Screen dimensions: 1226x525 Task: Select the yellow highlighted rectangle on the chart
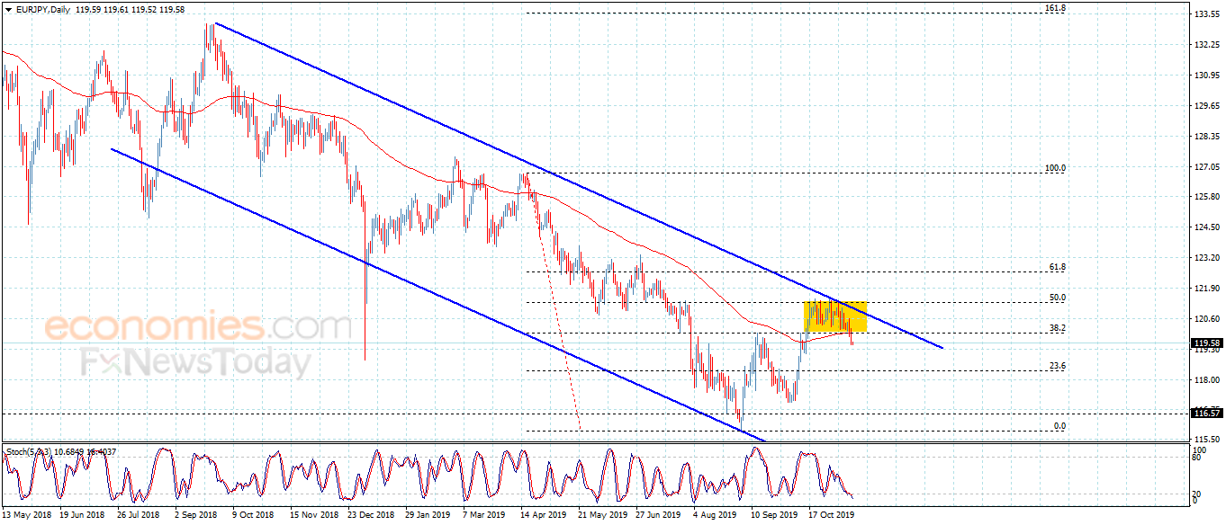835,316
